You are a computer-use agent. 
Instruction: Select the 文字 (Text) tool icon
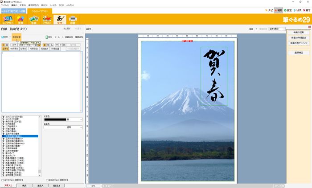tap(60, 19)
